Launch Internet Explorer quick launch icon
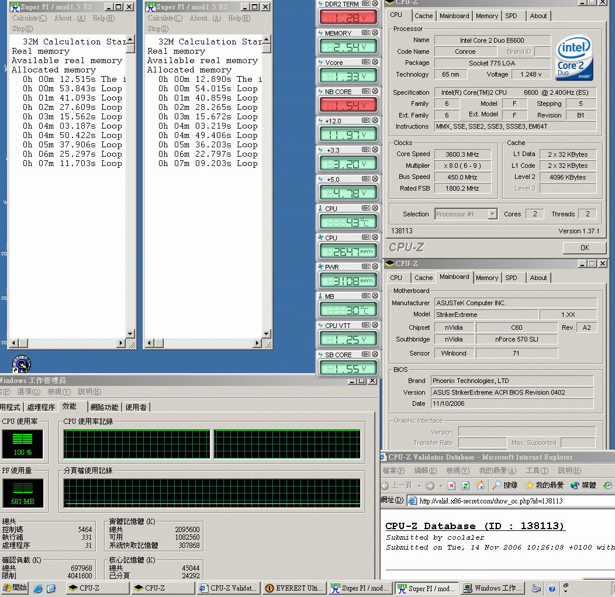The image size is (615, 597). click(x=37, y=588)
